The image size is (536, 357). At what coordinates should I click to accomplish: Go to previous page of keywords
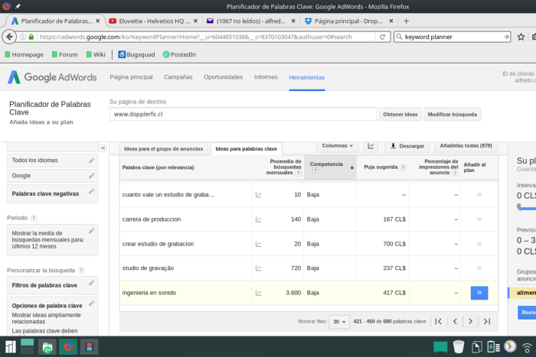pyautogui.click(x=455, y=321)
